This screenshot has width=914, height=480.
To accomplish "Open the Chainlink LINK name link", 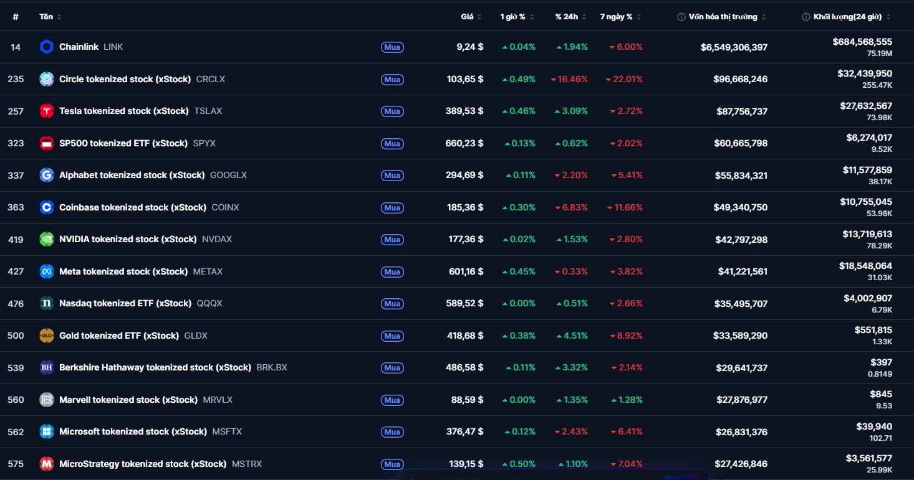I will tap(91, 47).
